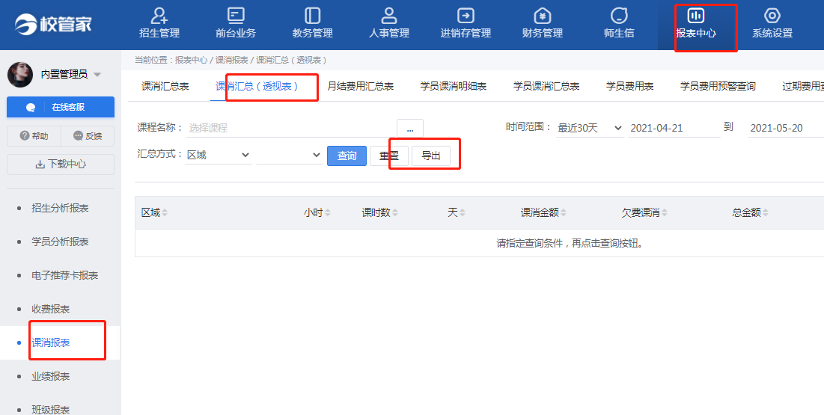824x415 pixels.
Task: Switch to the 学员课消汇总表 tab
Action: click(x=546, y=86)
